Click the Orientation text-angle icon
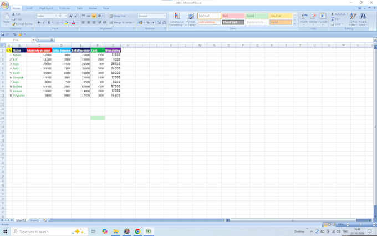 100,16
